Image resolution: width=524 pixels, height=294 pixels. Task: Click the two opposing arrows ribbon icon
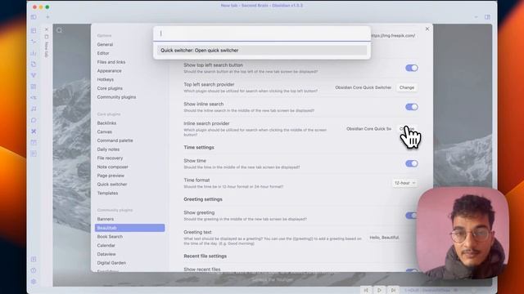(x=34, y=98)
